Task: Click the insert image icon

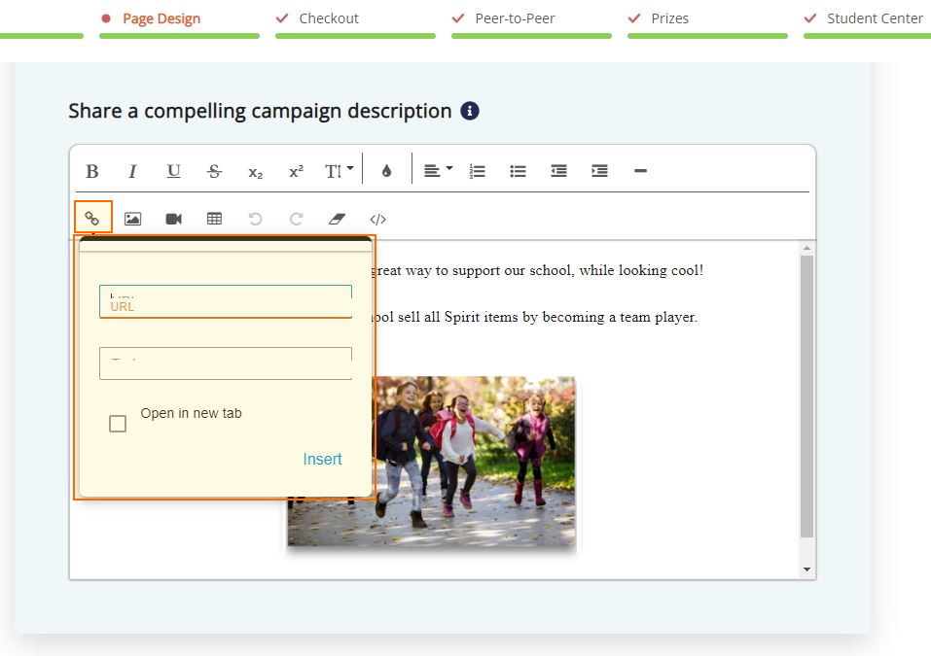Action: [x=132, y=219]
